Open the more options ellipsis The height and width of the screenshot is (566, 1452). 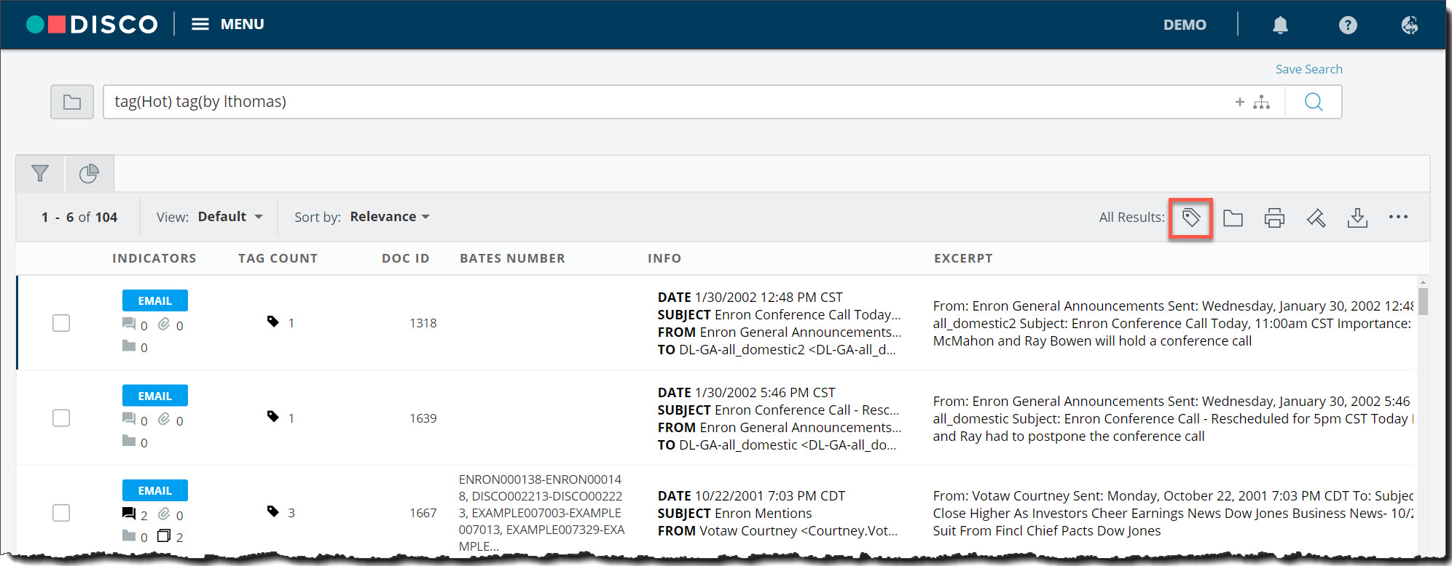click(x=1398, y=217)
